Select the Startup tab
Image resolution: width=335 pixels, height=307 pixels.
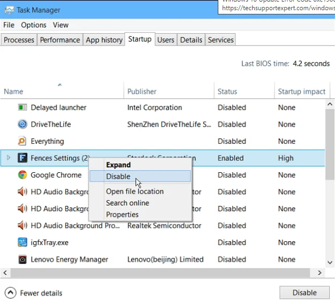click(x=140, y=39)
